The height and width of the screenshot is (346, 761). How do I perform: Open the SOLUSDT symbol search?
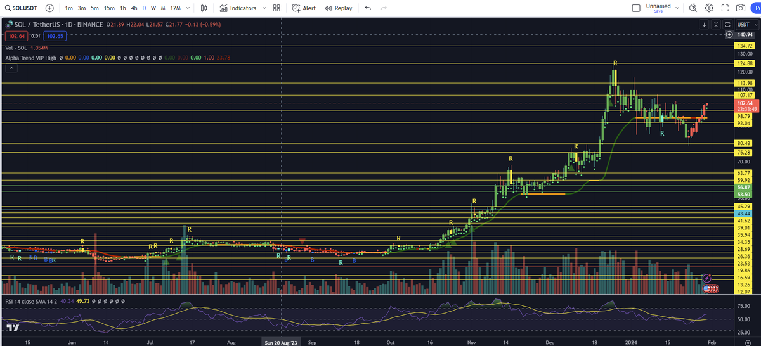(22, 8)
